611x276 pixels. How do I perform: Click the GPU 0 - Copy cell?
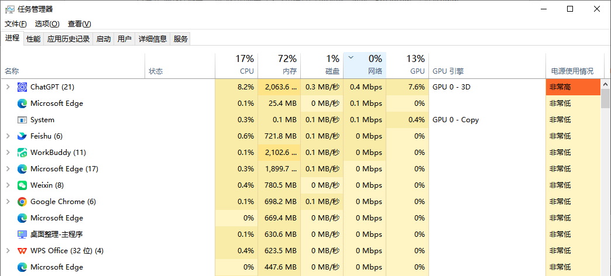(487, 120)
